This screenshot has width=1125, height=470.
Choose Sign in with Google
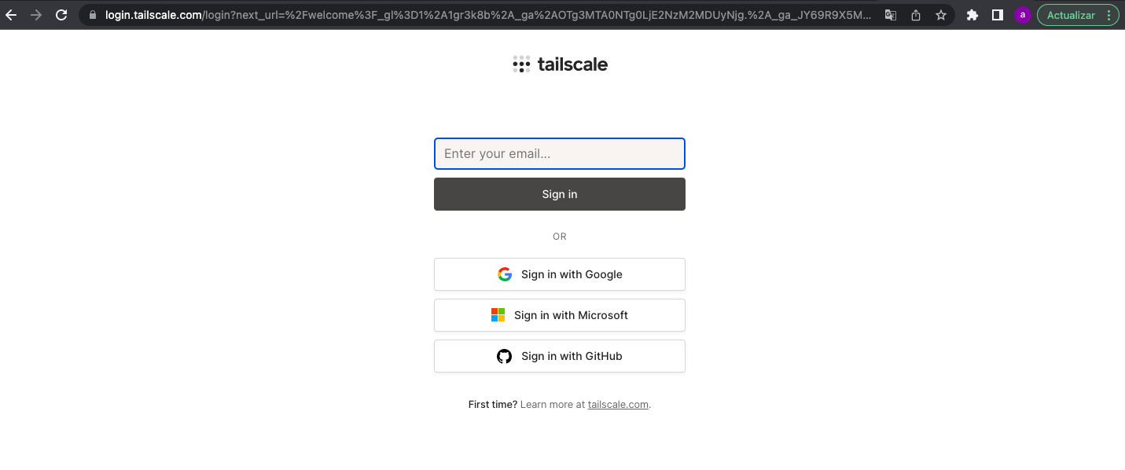point(560,274)
